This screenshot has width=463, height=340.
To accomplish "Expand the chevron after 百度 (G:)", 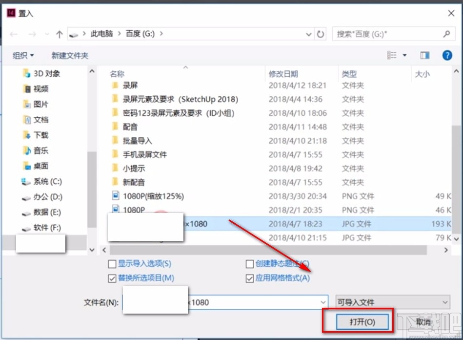I will coord(161,34).
